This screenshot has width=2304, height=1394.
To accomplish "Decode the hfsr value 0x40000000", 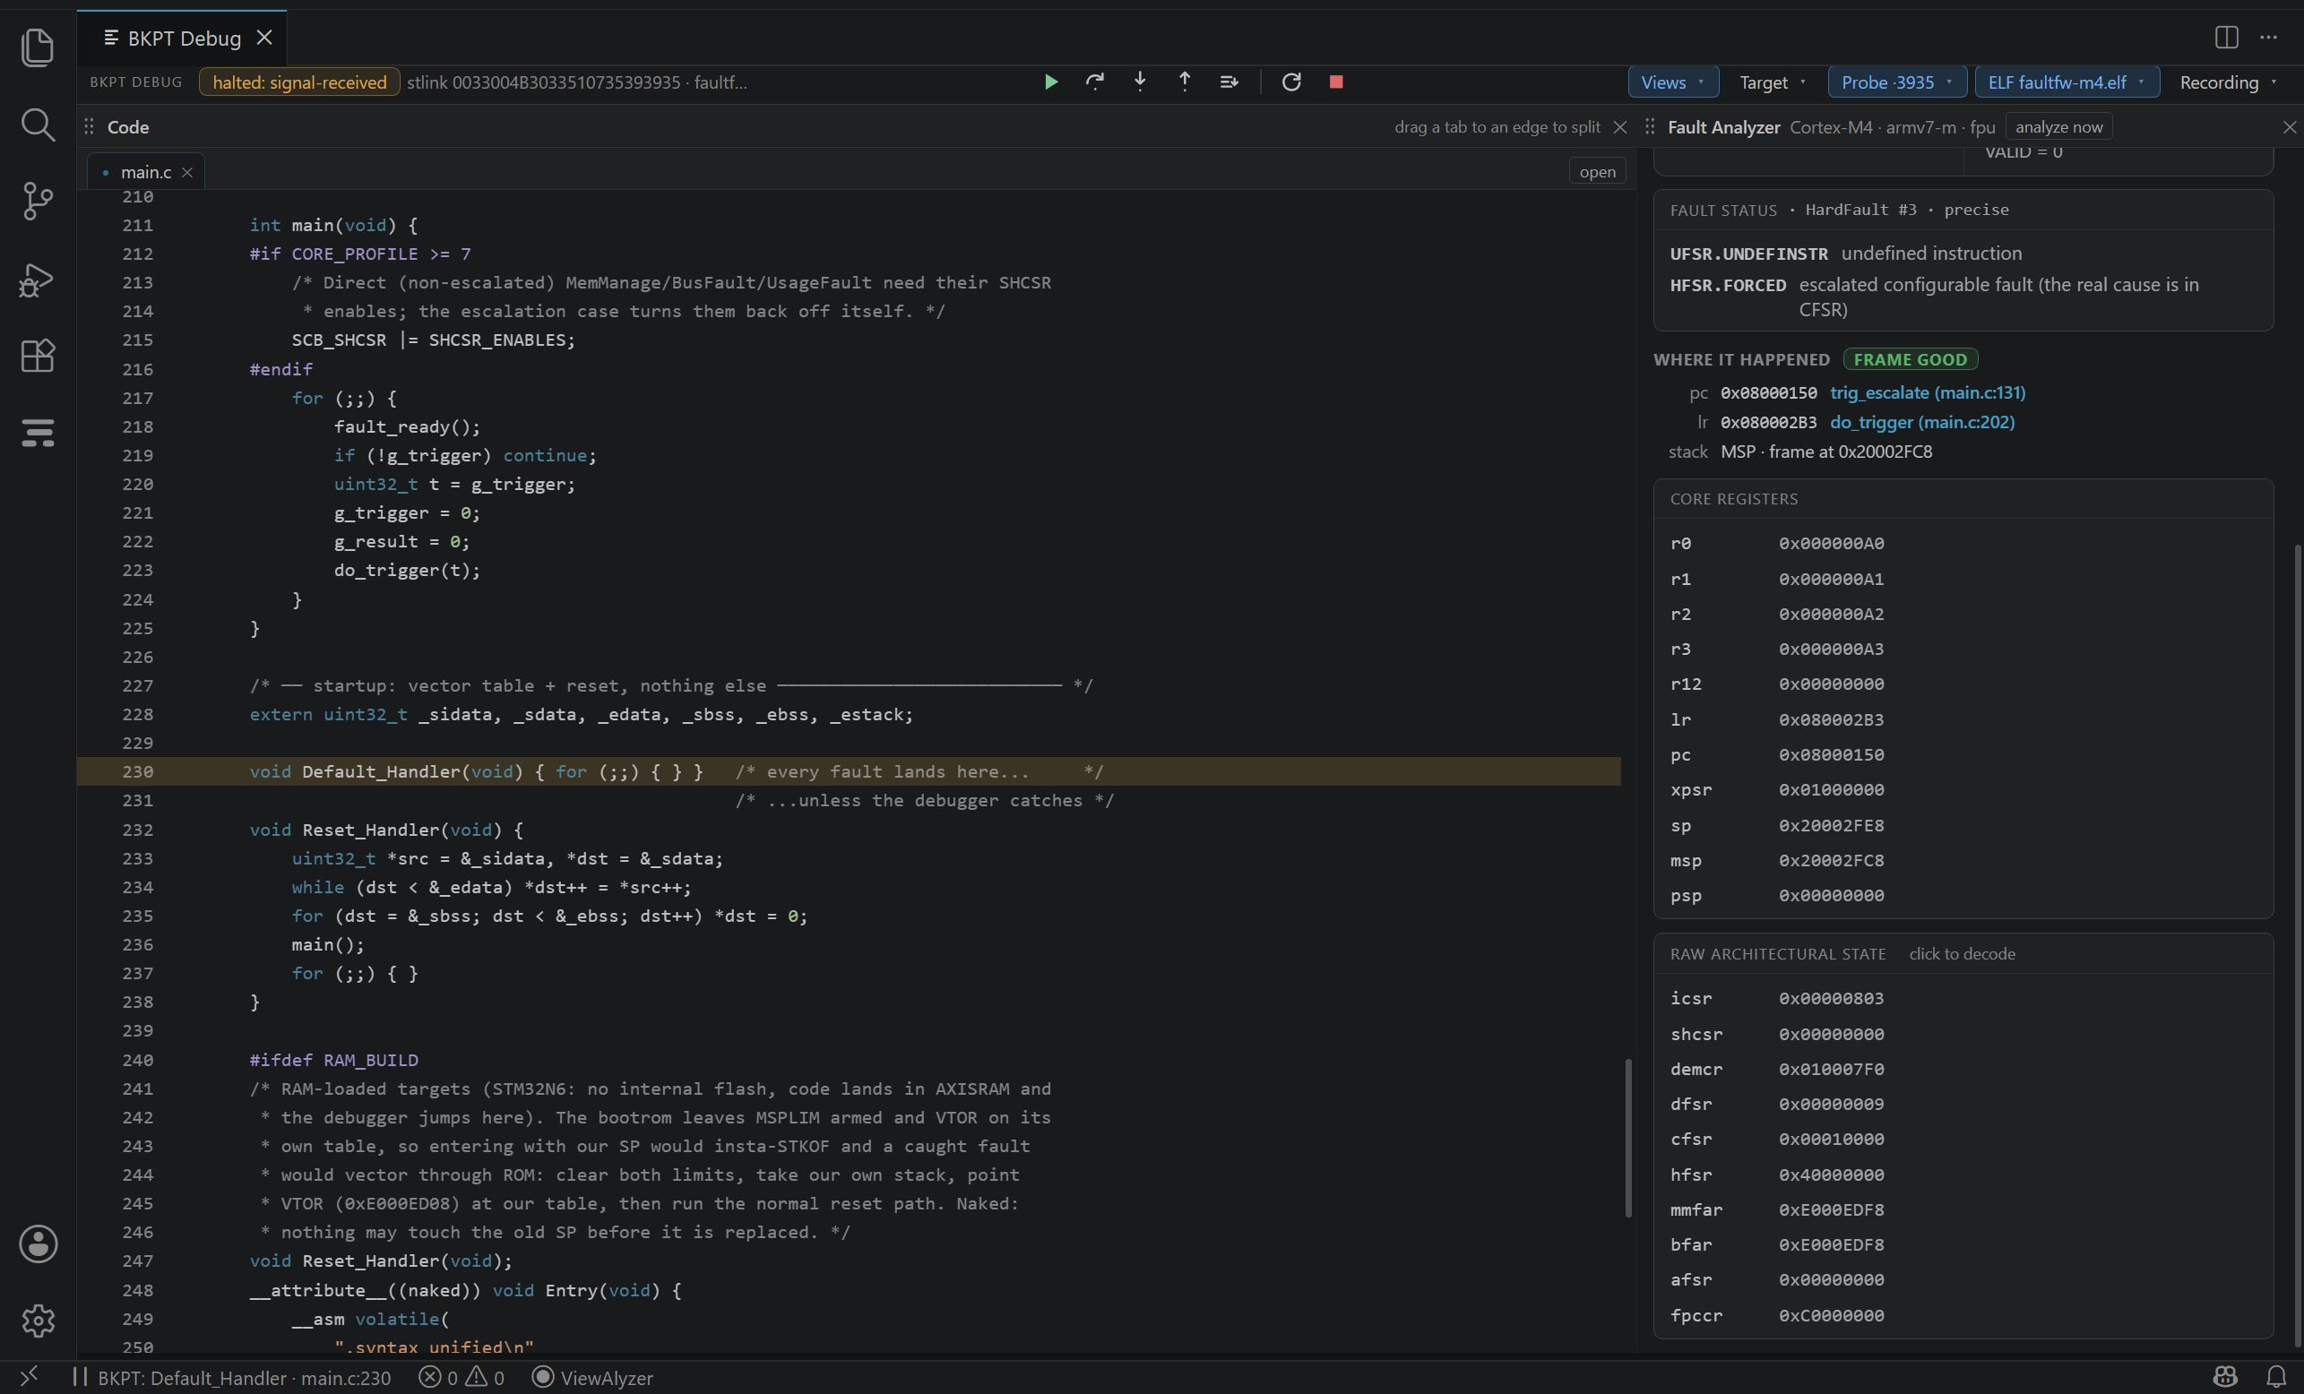I will tap(1831, 1175).
